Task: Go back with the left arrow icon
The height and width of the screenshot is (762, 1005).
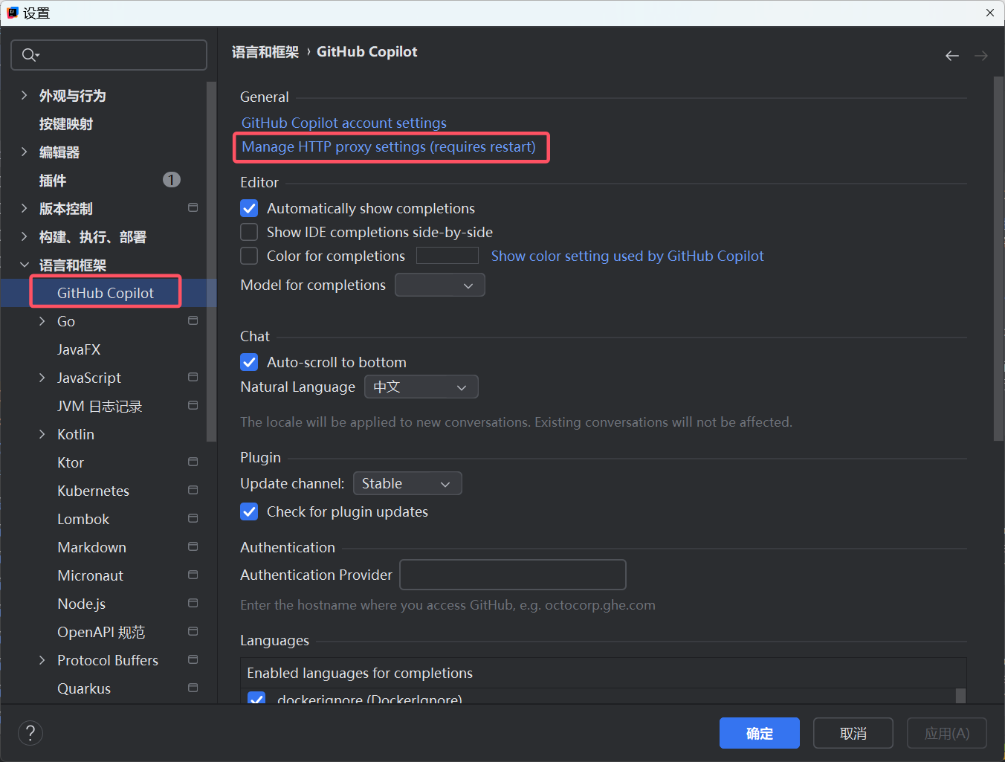Action: tap(952, 56)
